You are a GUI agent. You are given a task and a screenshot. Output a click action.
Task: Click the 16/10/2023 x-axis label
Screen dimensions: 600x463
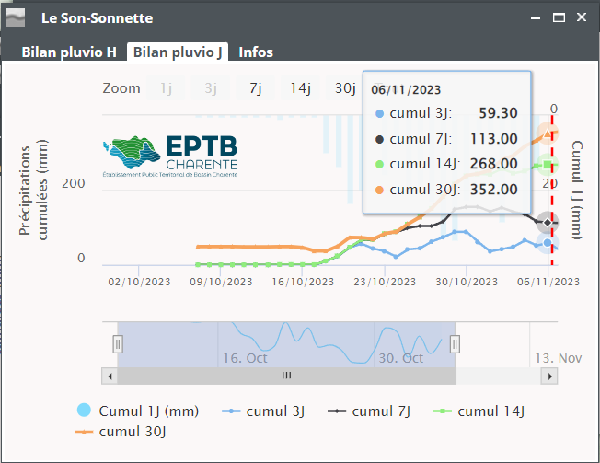[303, 282]
